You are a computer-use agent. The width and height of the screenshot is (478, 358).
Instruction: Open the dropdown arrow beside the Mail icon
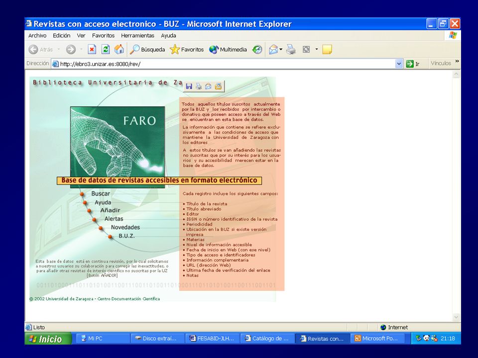click(x=281, y=49)
